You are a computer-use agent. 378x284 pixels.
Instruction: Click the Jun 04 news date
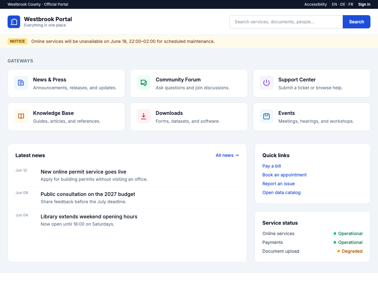[22, 215]
